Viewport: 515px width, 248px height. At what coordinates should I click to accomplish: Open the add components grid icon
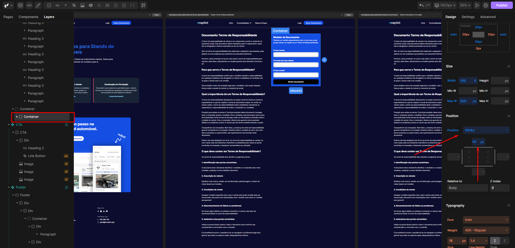pyautogui.click(x=143, y=5)
